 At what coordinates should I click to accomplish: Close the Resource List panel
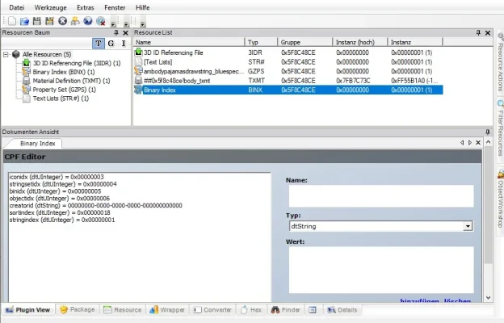click(x=488, y=33)
